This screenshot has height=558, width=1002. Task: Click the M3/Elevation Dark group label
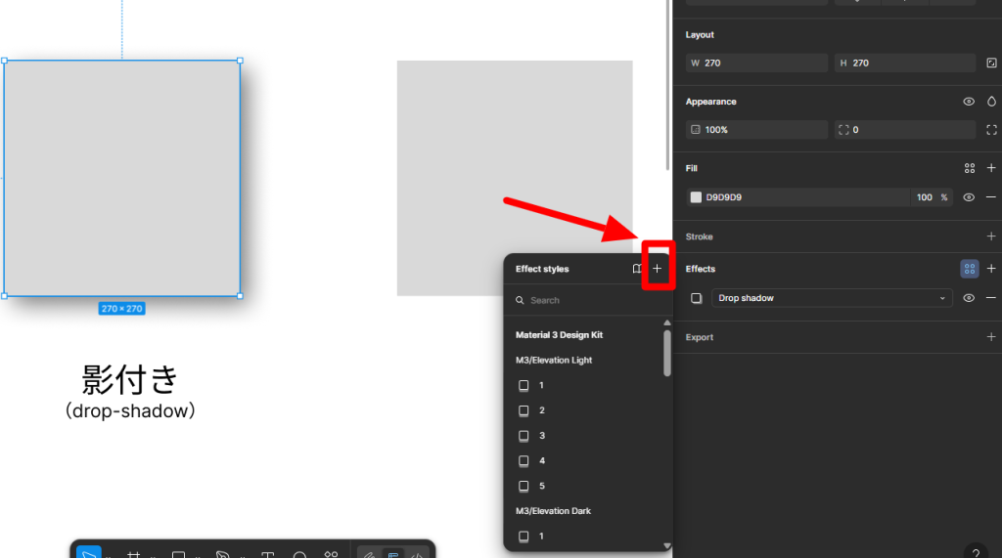(x=554, y=511)
